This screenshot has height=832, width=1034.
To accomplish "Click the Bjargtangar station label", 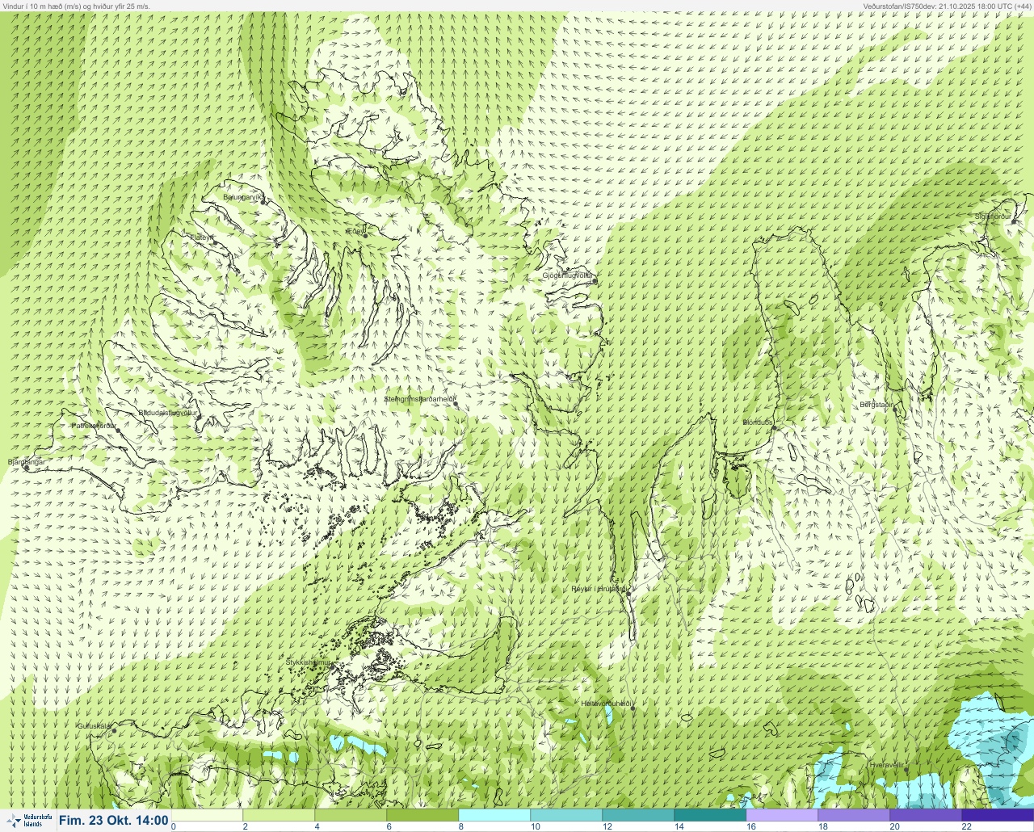I will pyautogui.click(x=26, y=462).
